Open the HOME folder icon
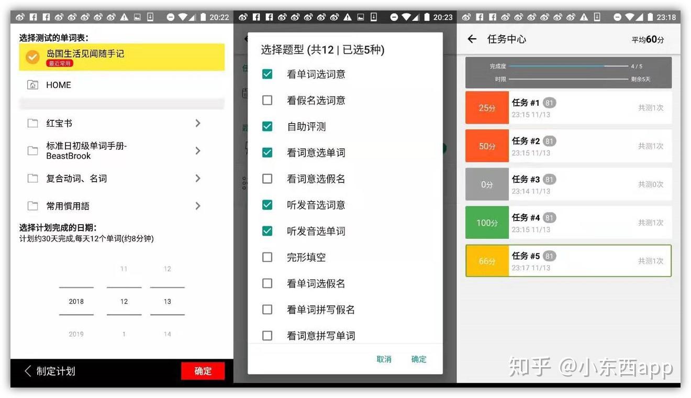 32,85
